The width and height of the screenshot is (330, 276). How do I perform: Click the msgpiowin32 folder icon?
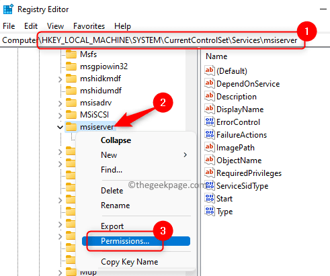click(71, 66)
